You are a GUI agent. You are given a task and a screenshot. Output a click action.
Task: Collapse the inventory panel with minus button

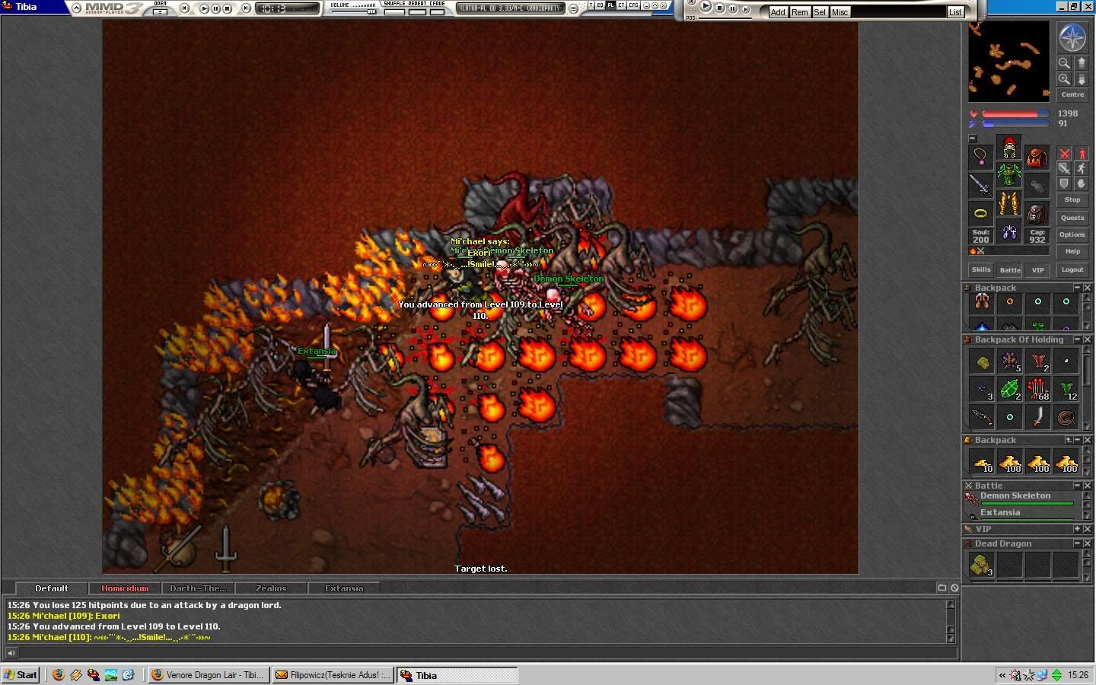click(972, 139)
